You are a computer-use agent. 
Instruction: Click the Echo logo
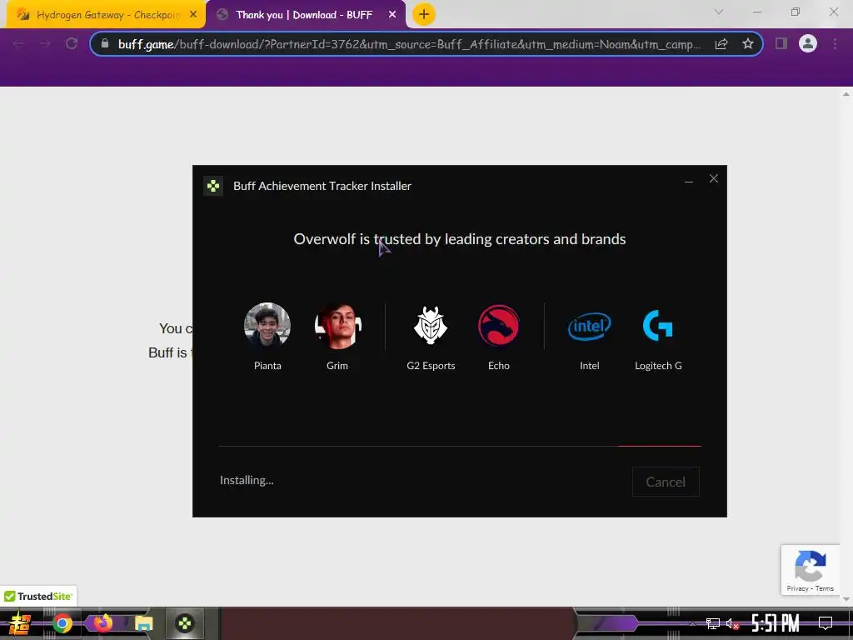[499, 326]
